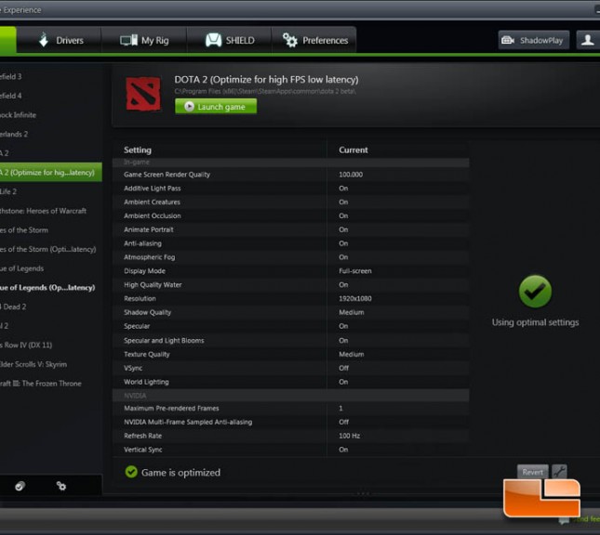Screen dimensions: 600x535
Task: Open game list settings gears icon
Action: [61, 486]
